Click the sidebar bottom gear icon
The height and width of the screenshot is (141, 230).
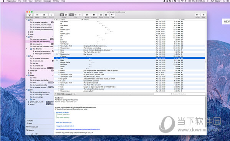coord(36,134)
